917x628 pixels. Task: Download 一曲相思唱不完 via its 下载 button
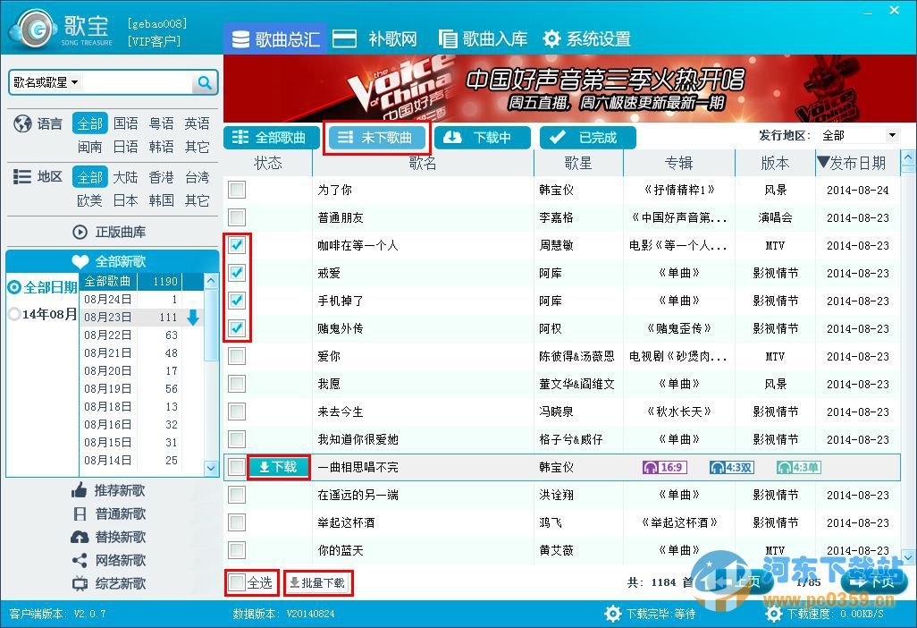tap(278, 466)
